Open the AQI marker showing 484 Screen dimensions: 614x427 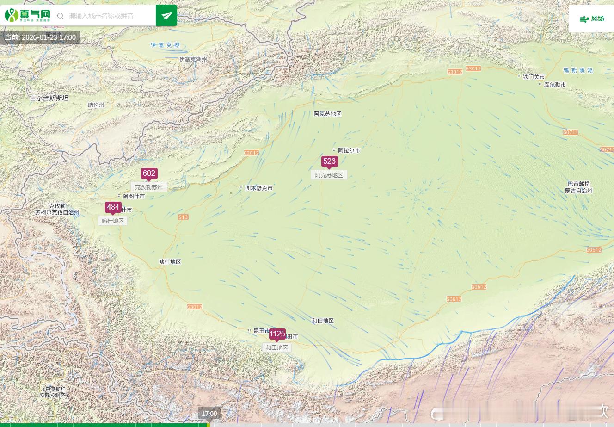pos(113,208)
